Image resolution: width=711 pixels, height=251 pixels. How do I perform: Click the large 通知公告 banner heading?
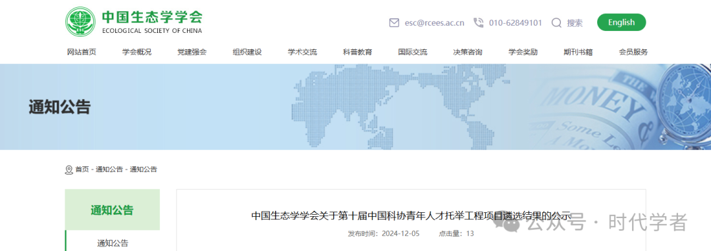click(x=60, y=107)
